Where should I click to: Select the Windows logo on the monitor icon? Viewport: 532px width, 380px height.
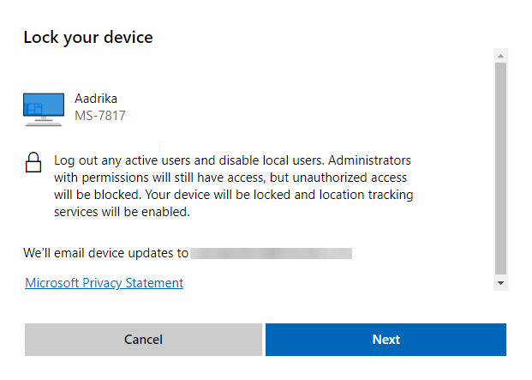click(x=33, y=109)
